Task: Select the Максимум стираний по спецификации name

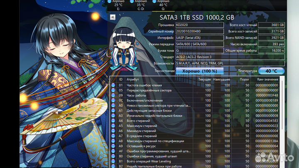Action: point(155,141)
